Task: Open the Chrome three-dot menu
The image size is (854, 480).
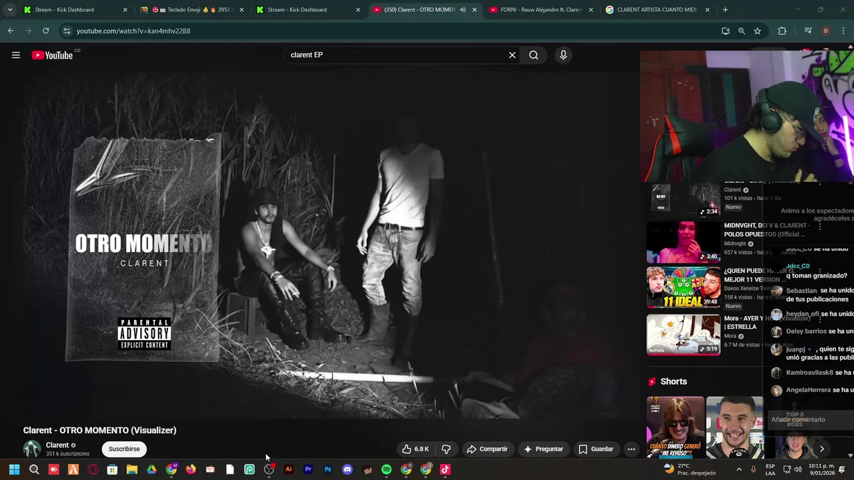Action: click(x=844, y=31)
